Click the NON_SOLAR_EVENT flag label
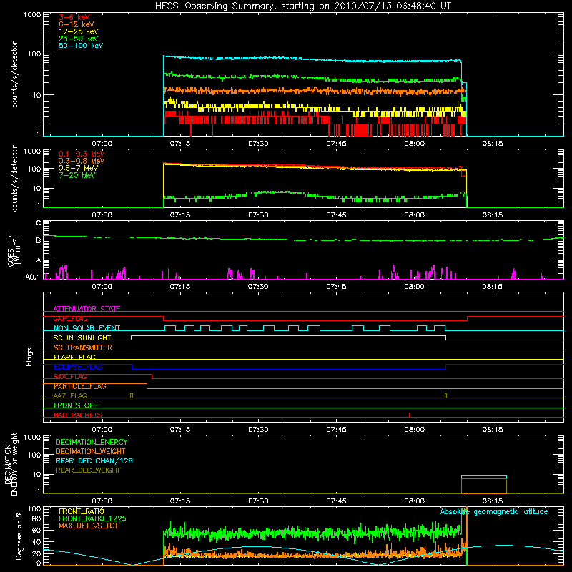 pyautogui.click(x=87, y=328)
